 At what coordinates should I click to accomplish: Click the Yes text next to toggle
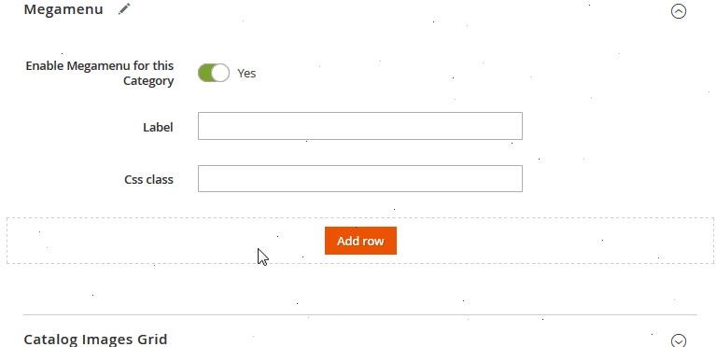(x=246, y=73)
